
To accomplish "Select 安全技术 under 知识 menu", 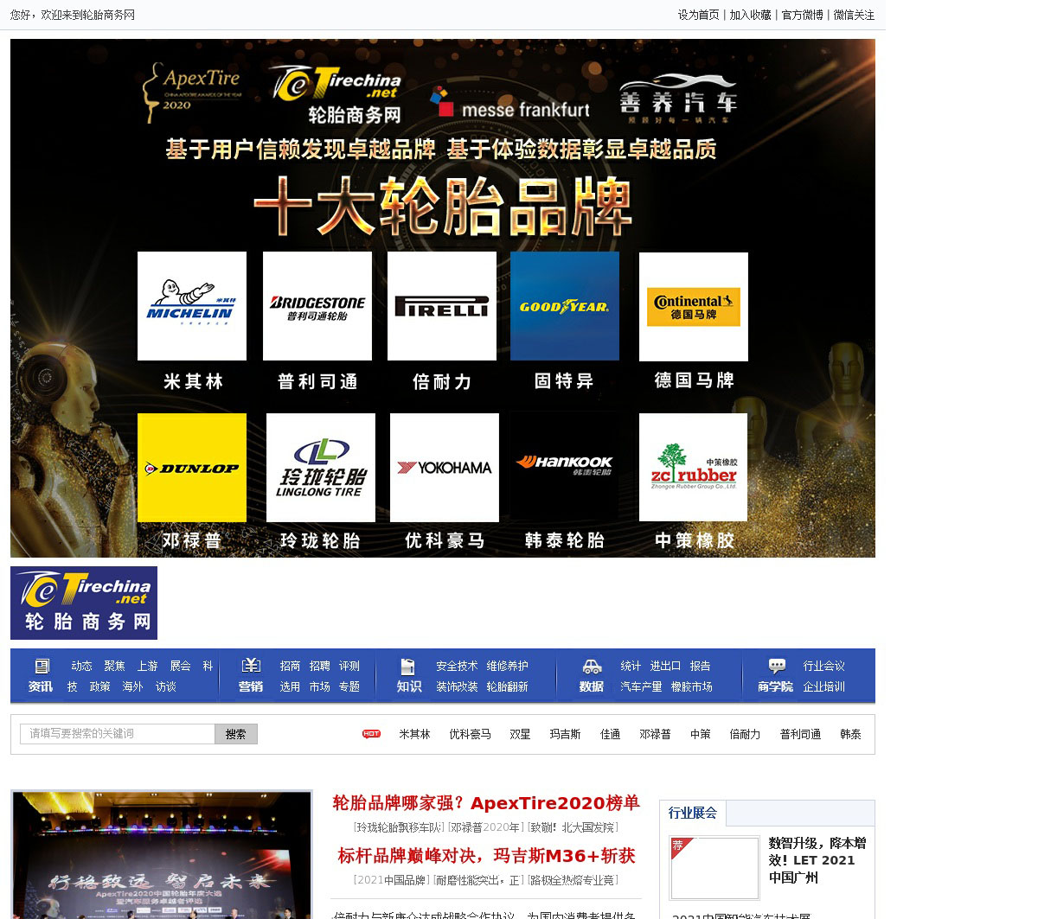I will (457, 666).
